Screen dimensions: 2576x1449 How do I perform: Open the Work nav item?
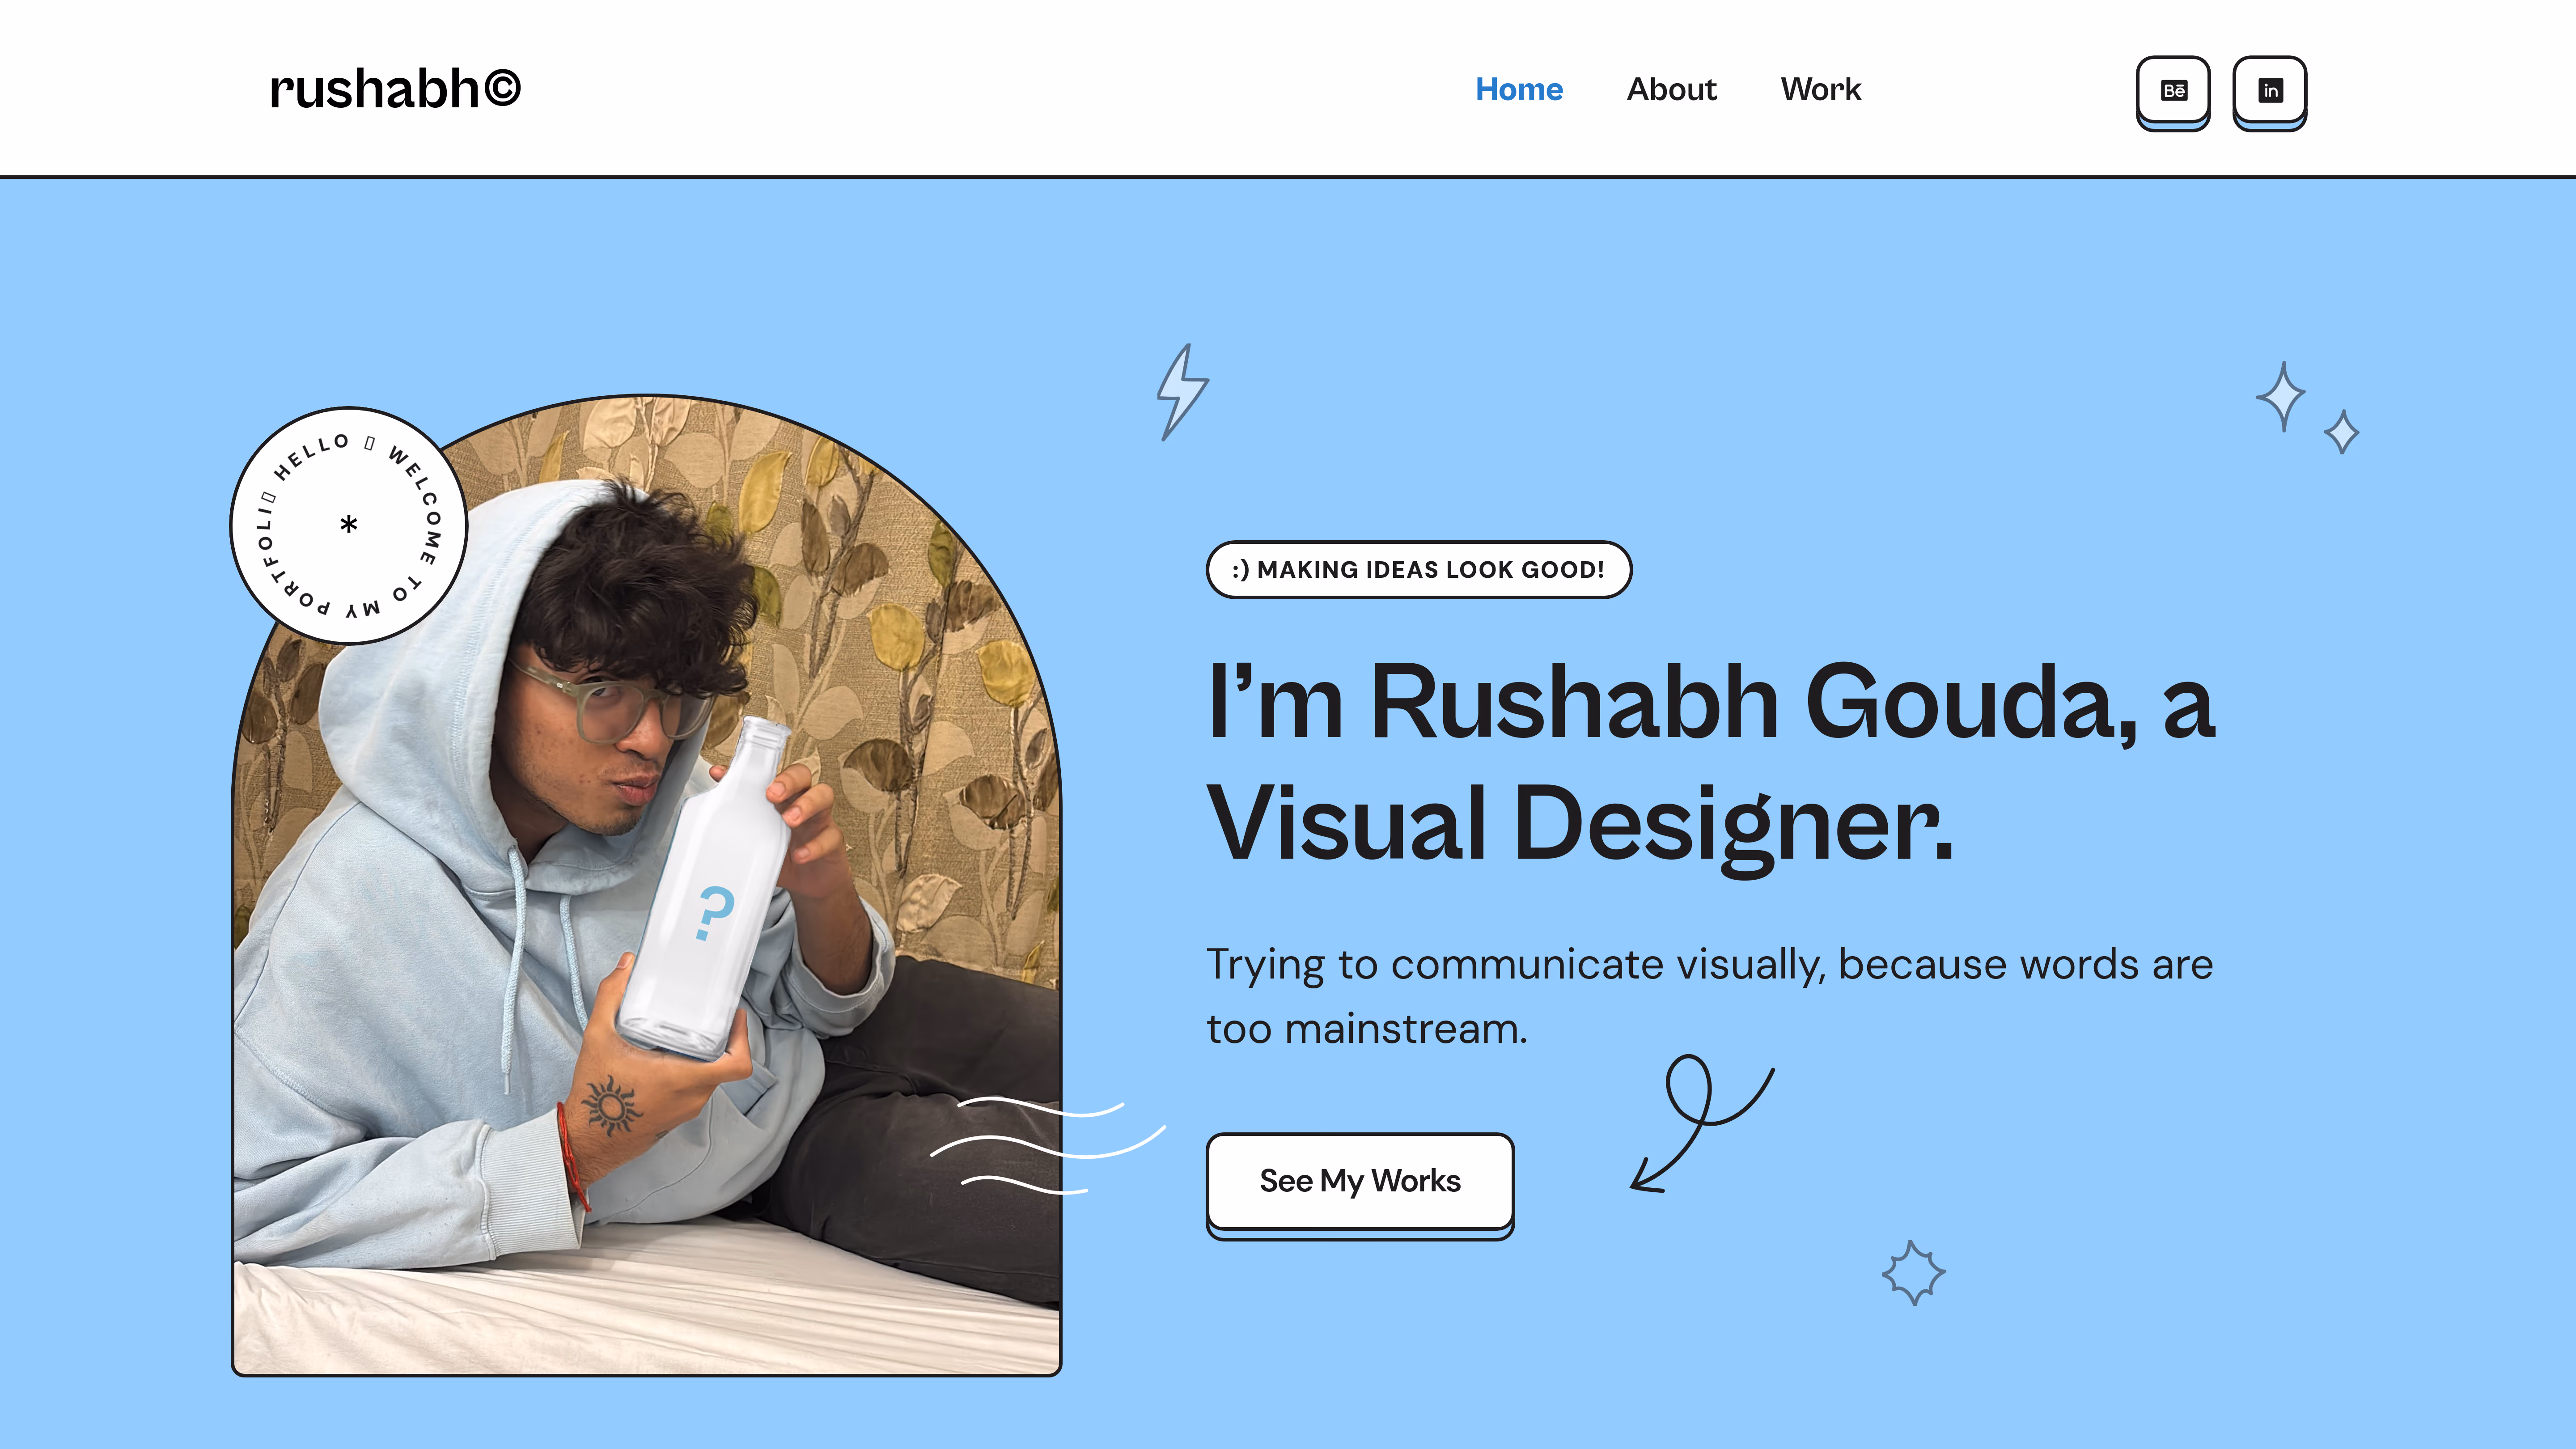1821,90
